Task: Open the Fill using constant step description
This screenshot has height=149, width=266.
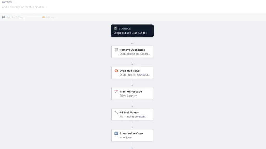Action: (x=132, y=117)
